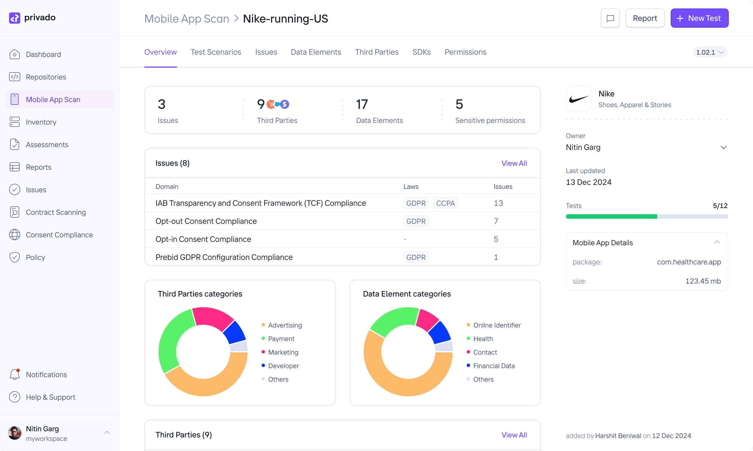Click the Help & Support question icon
The height and width of the screenshot is (451, 753).
coord(15,397)
